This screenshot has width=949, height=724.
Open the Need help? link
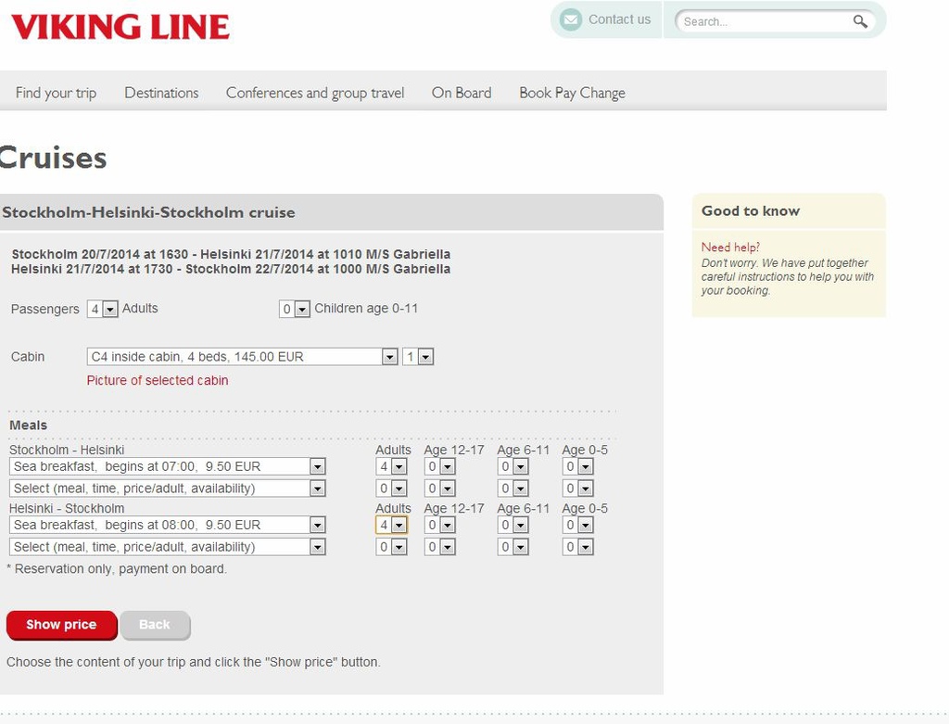click(x=730, y=247)
